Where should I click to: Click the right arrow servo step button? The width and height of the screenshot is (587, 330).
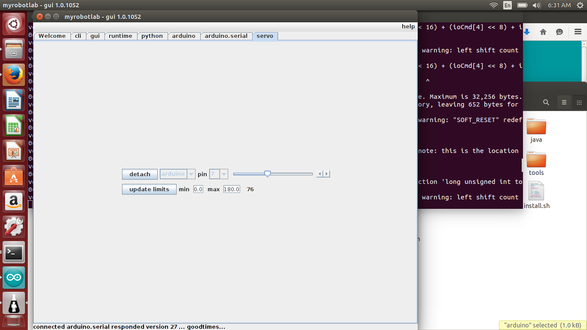327,174
